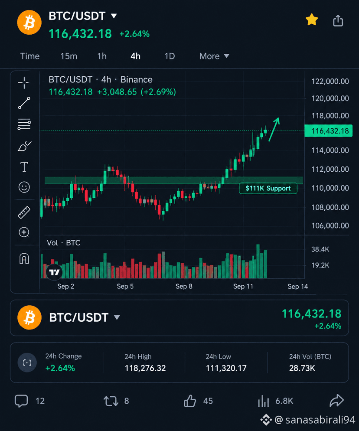Open the More timeframes dropdown

[214, 56]
